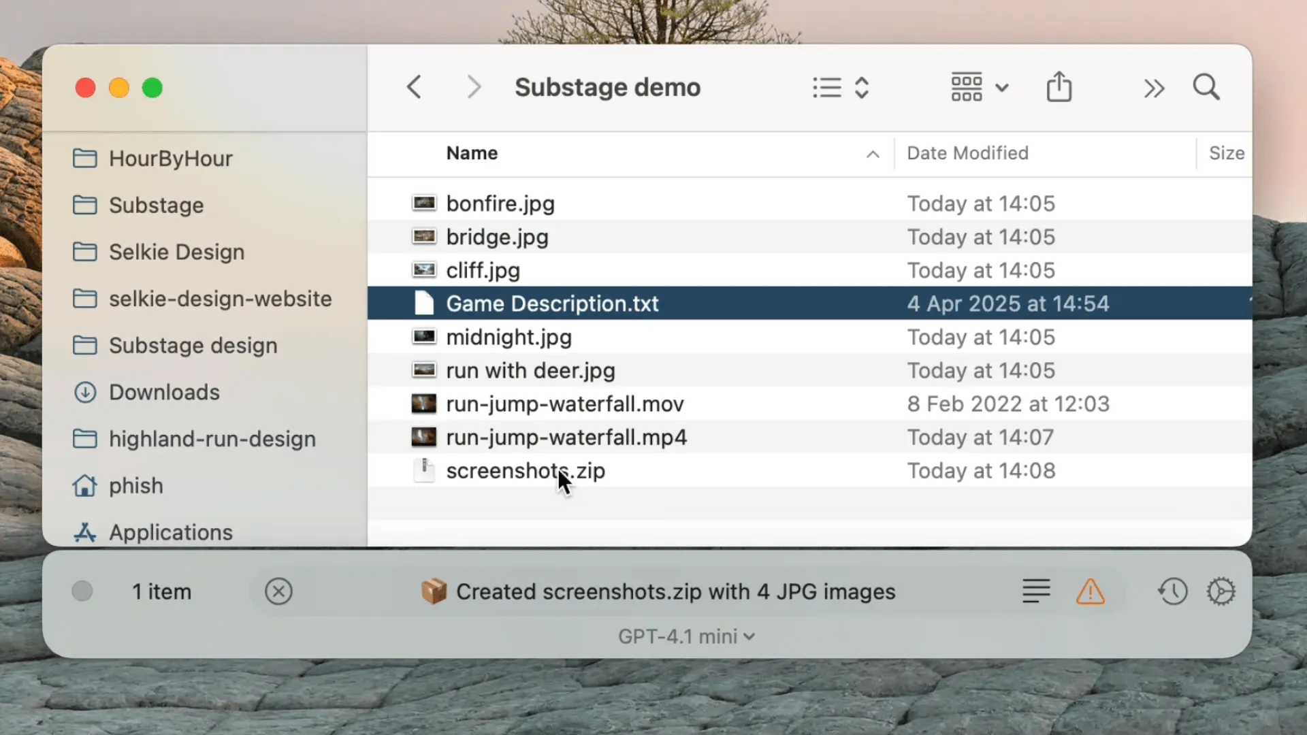Image resolution: width=1307 pixels, height=735 pixels.
Task: Click the created screenshots.zip result message
Action: click(675, 591)
